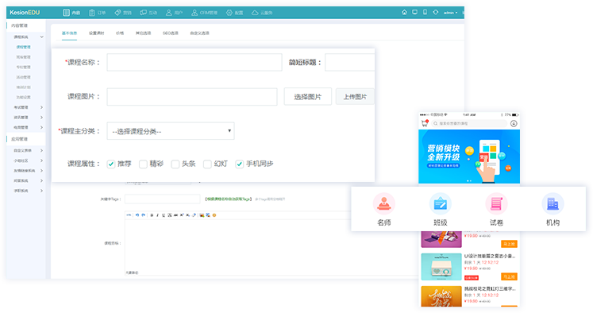Open the admin account dropdown
This screenshot has height=313, width=593.
(450, 13)
